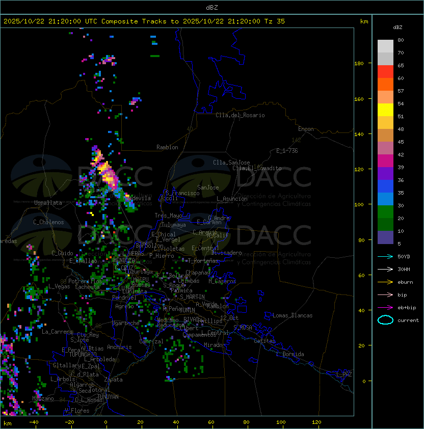Click the bright yellow swatch in dBZ scale
The width and height of the screenshot is (424, 429).
click(385, 110)
